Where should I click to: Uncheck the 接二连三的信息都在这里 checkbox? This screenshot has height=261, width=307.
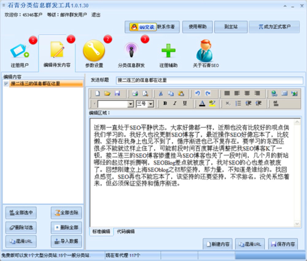pos(6,84)
